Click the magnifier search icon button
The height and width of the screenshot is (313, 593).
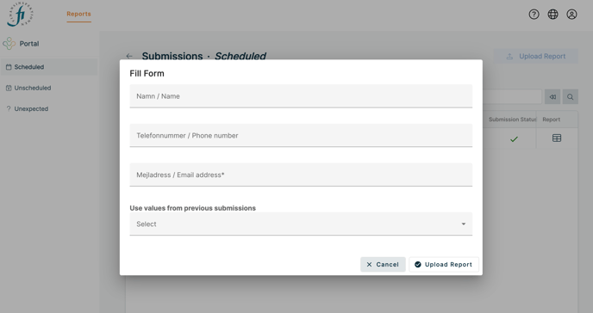click(x=570, y=97)
